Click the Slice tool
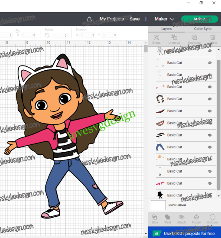This screenshot has height=238, width=221. 155,219
